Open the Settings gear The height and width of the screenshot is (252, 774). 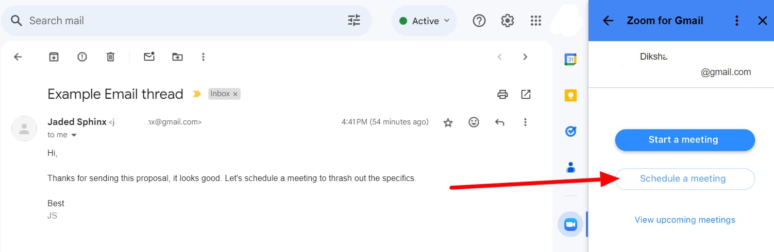tap(508, 21)
